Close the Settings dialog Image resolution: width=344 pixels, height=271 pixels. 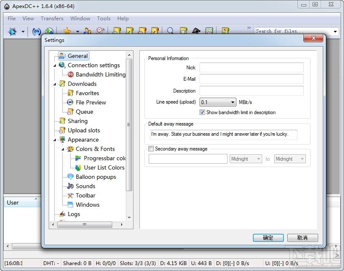[313, 38]
